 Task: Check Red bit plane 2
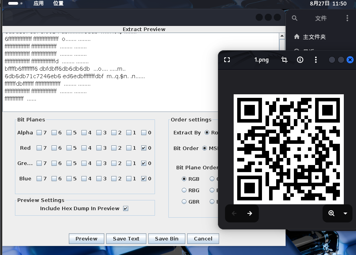114,148
